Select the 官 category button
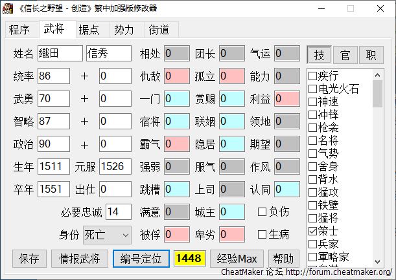Viewport: 396px width, 280px height. click(345, 54)
